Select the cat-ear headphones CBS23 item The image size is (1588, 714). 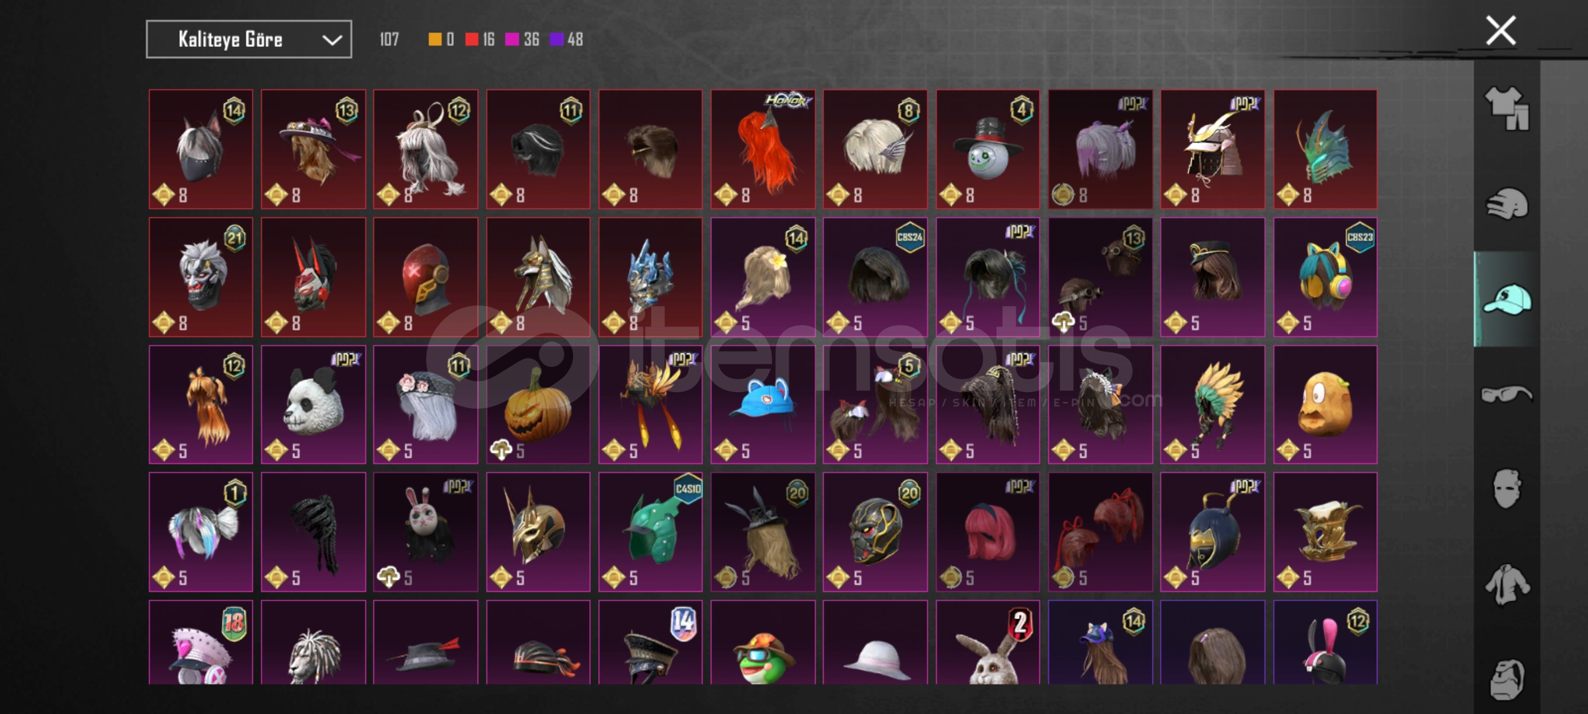pos(1325,277)
